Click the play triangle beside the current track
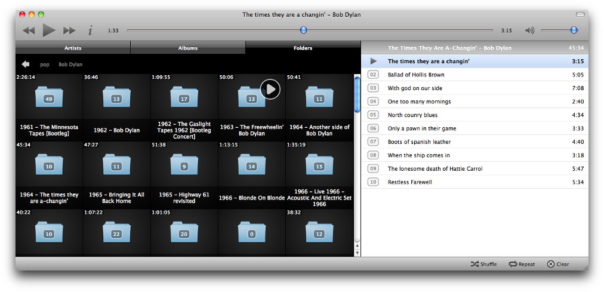This screenshot has width=604, height=292. [373, 62]
